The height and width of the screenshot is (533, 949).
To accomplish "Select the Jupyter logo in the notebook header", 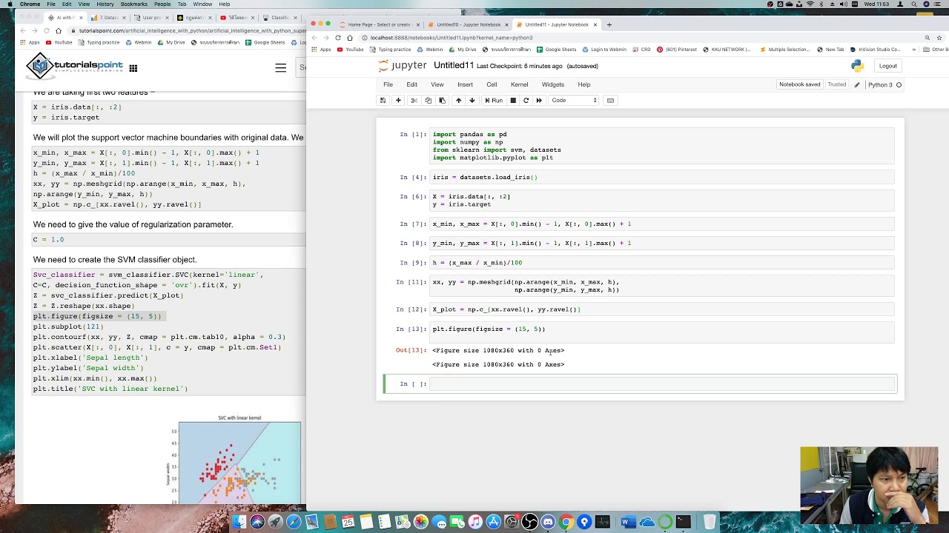I will (x=402, y=66).
